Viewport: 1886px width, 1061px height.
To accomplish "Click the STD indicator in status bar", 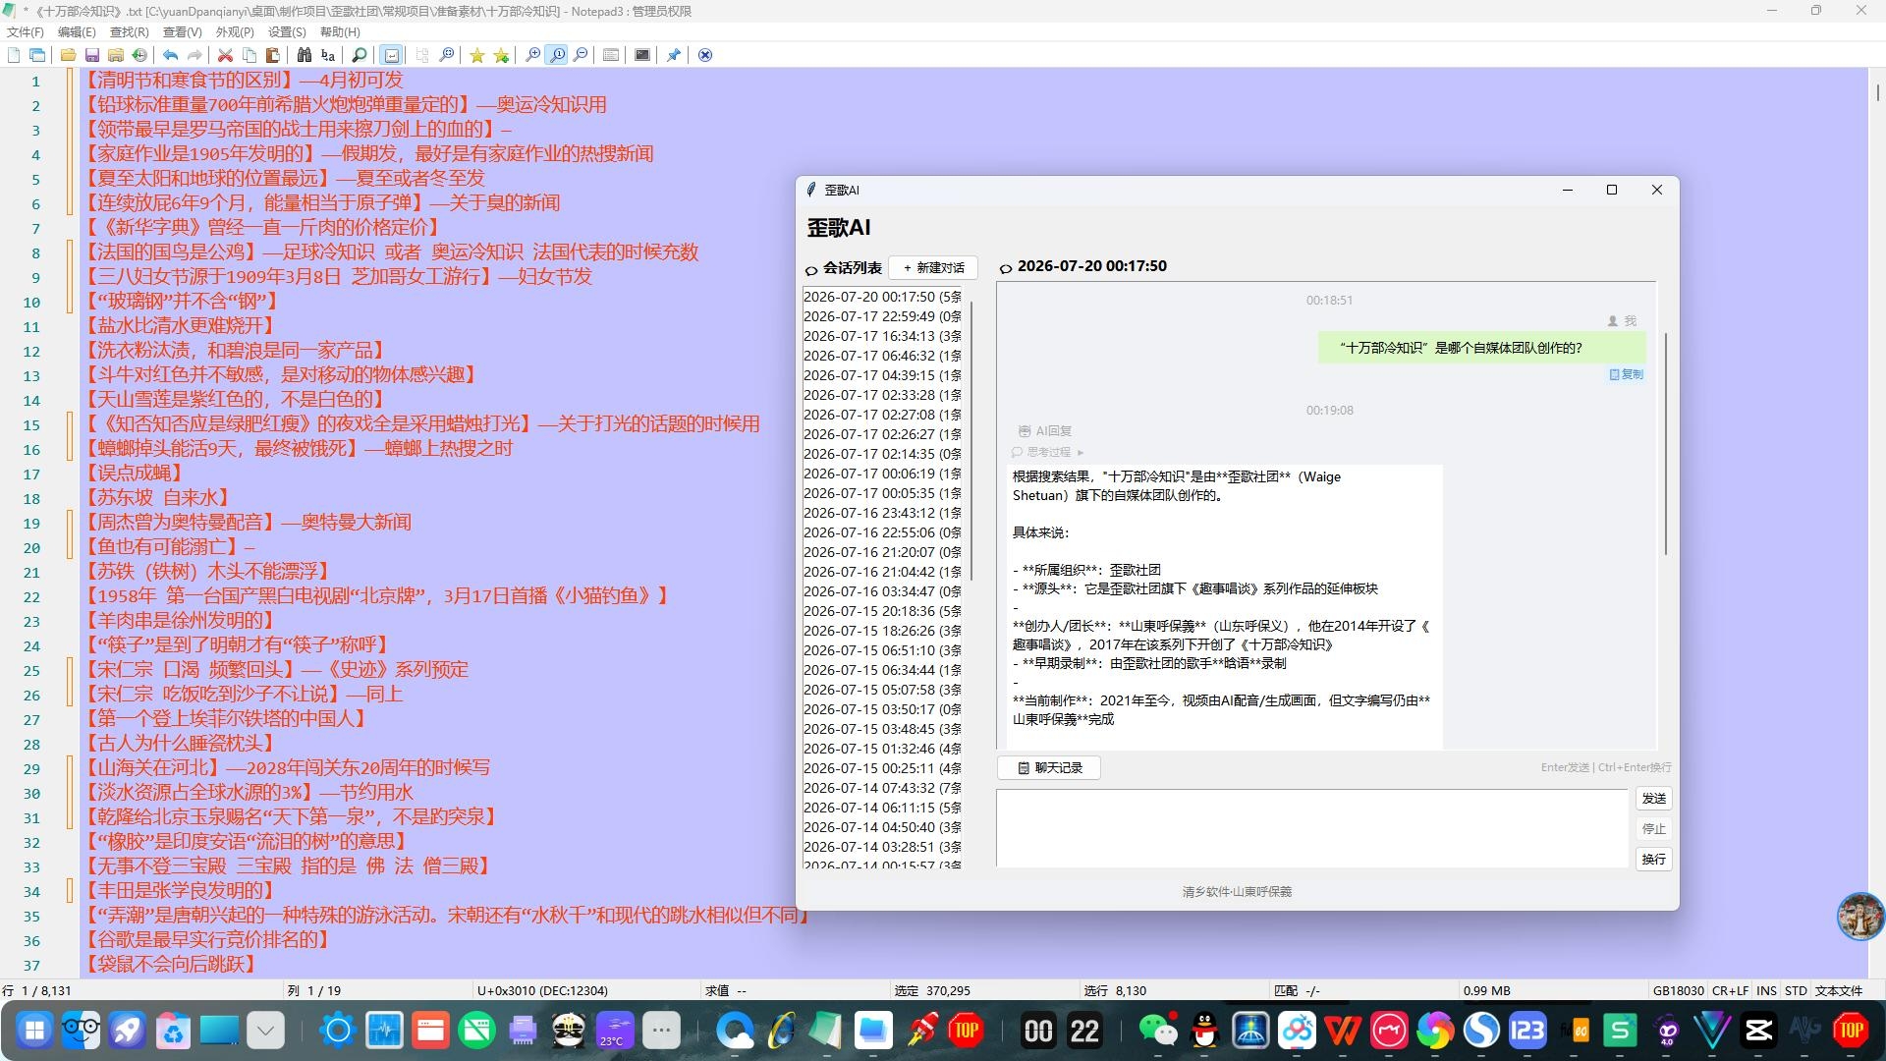I will [1796, 991].
